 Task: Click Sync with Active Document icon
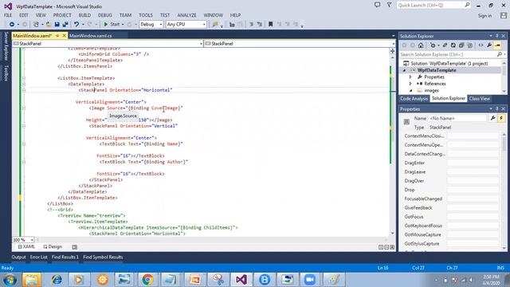tap(445, 45)
